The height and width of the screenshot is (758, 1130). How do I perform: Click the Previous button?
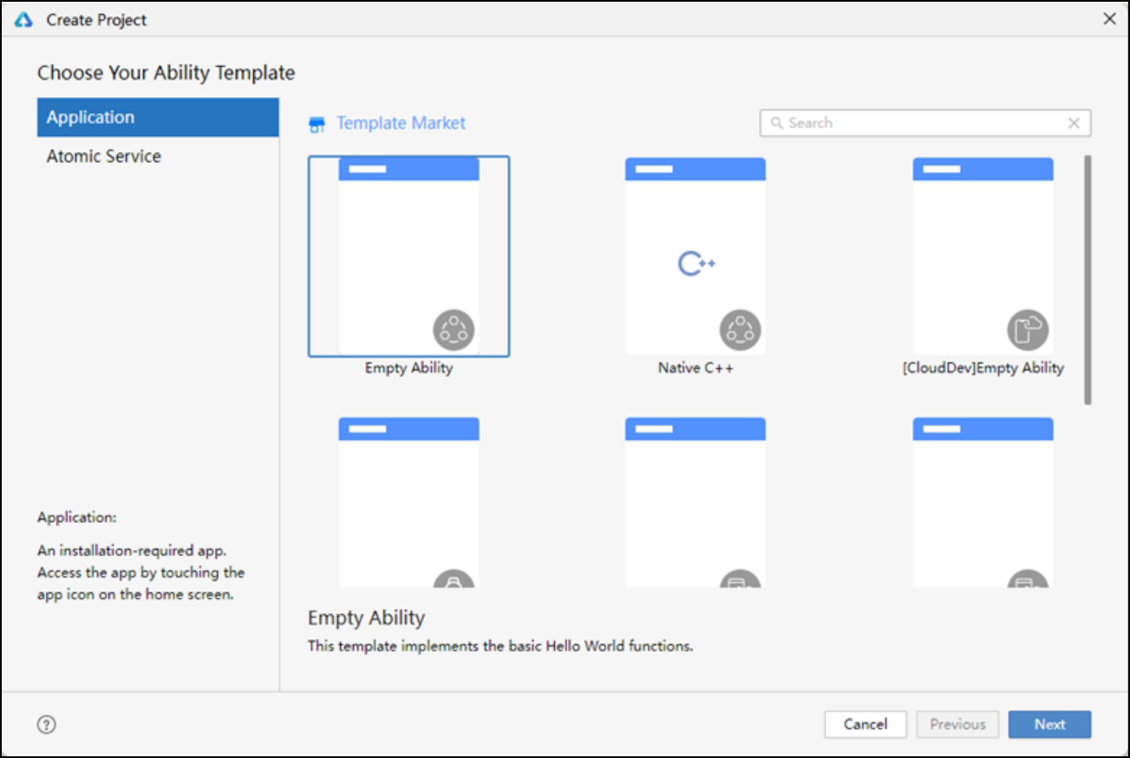point(957,724)
